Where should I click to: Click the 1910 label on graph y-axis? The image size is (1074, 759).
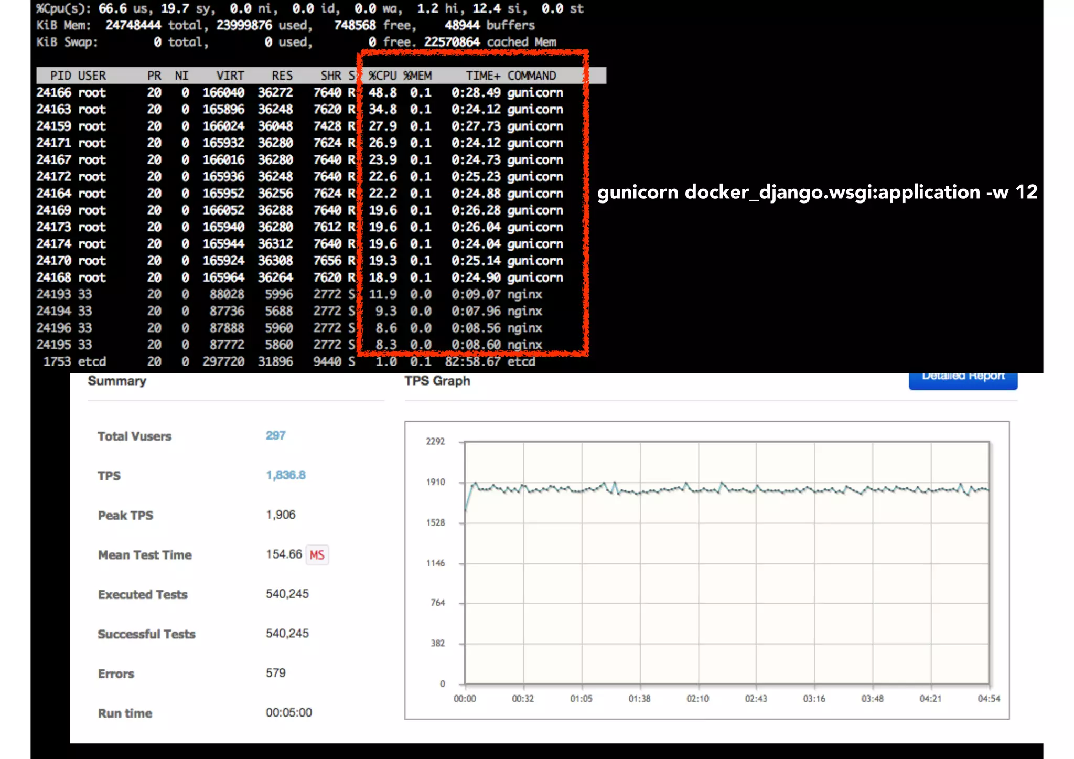coord(435,482)
